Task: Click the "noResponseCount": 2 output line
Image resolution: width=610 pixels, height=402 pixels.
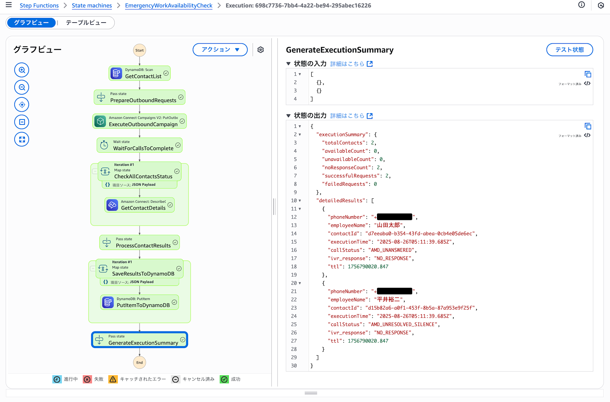Action: pyautogui.click(x=352, y=168)
